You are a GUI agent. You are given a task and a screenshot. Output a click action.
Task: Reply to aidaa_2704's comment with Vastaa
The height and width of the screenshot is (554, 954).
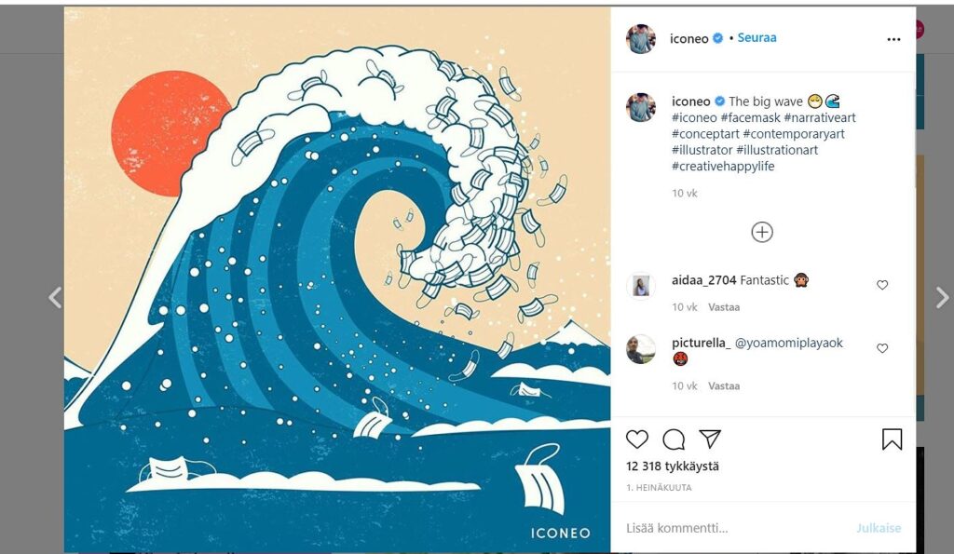(724, 307)
